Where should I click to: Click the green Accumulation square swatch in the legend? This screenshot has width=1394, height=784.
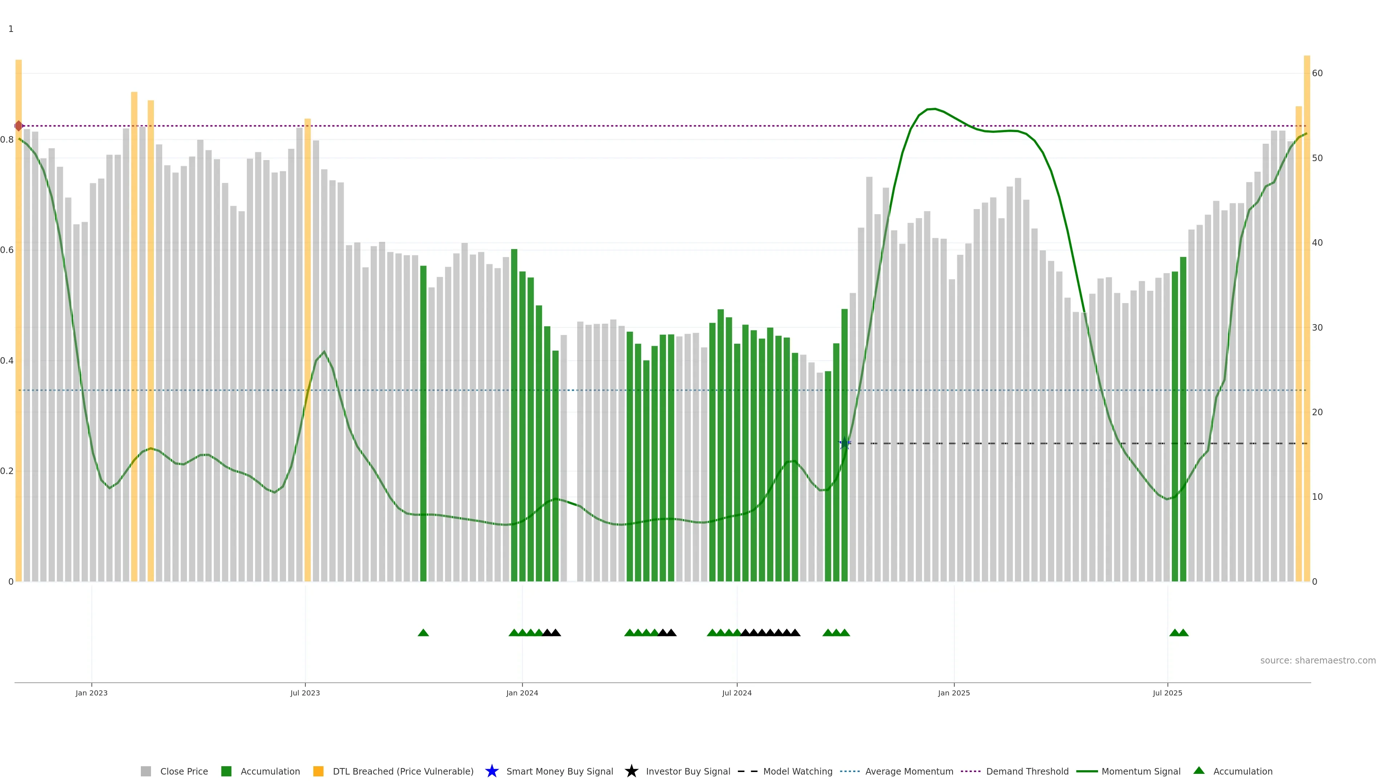226,771
